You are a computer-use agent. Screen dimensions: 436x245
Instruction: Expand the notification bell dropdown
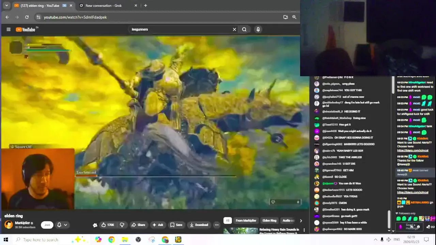pyautogui.click(x=62, y=225)
